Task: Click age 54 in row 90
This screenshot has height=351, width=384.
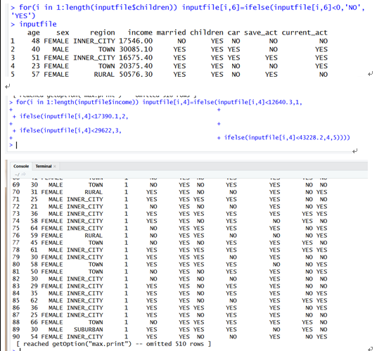Action: 34,336
